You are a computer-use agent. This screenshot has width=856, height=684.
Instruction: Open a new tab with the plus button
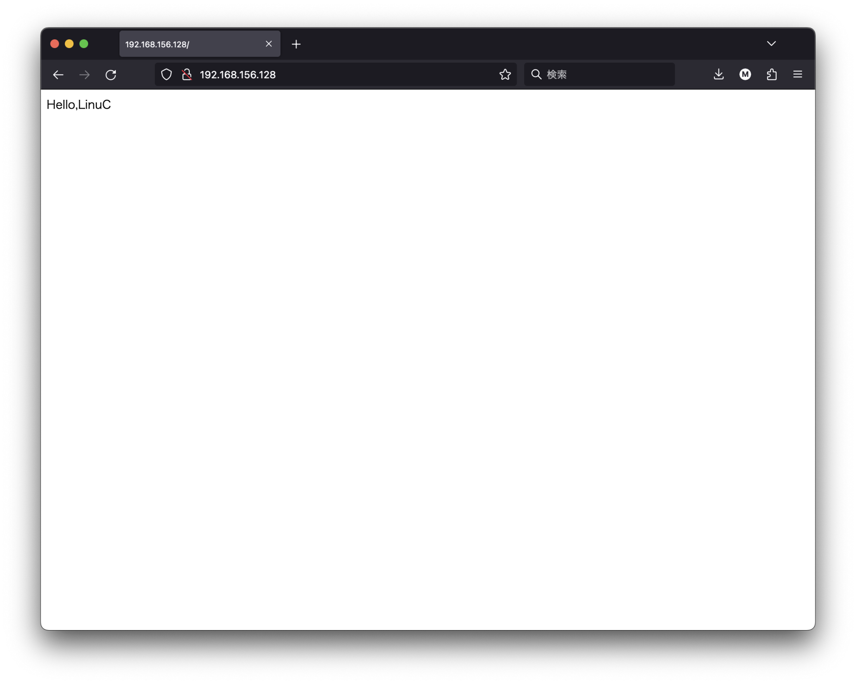[x=296, y=44]
